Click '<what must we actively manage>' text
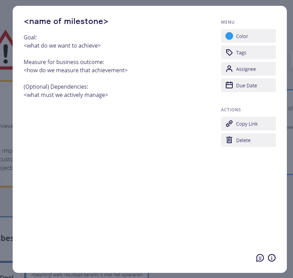293x278 pixels. (x=66, y=95)
